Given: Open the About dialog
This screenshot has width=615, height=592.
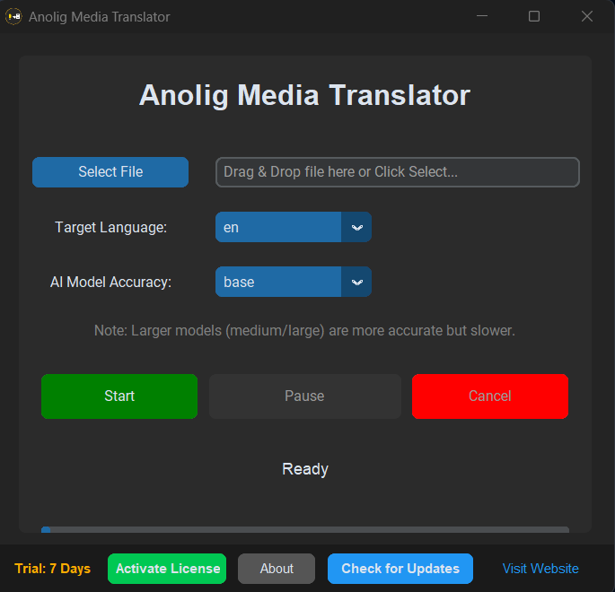Looking at the screenshot, I should point(277,569).
